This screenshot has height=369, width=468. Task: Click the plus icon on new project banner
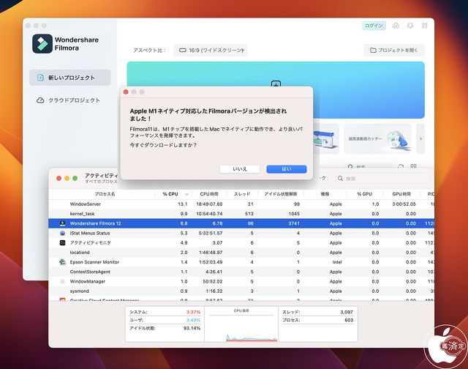[x=276, y=83]
